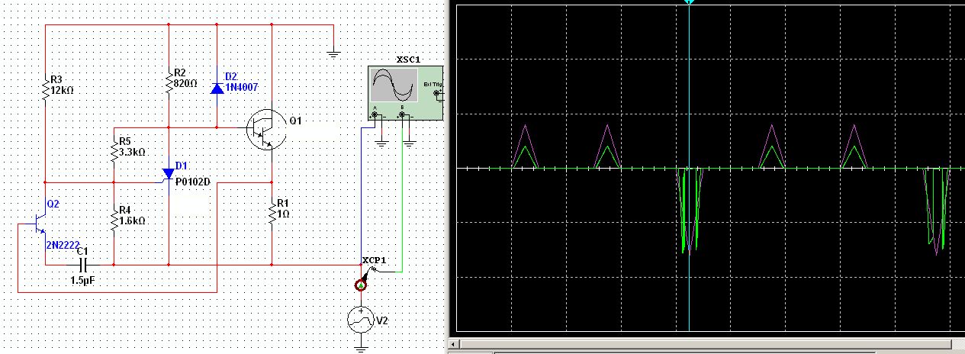Click the Q1 Darlington transistor symbol
The width and height of the screenshot is (965, 354).
tap(266, 130)
